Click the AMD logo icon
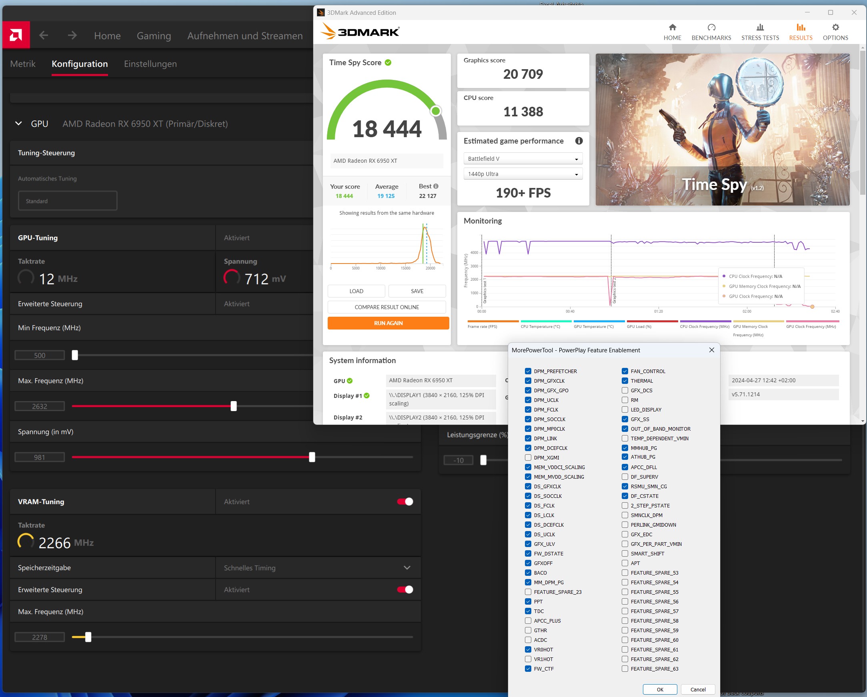Image resolution: width=867 pixels, height=697 pixels. (16, 35)
